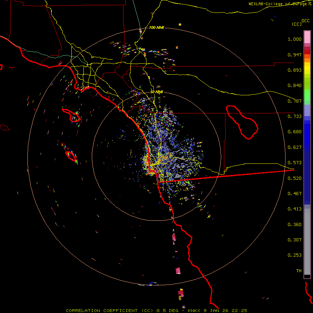Click the 0.467 legend value

tap(295, 194)
